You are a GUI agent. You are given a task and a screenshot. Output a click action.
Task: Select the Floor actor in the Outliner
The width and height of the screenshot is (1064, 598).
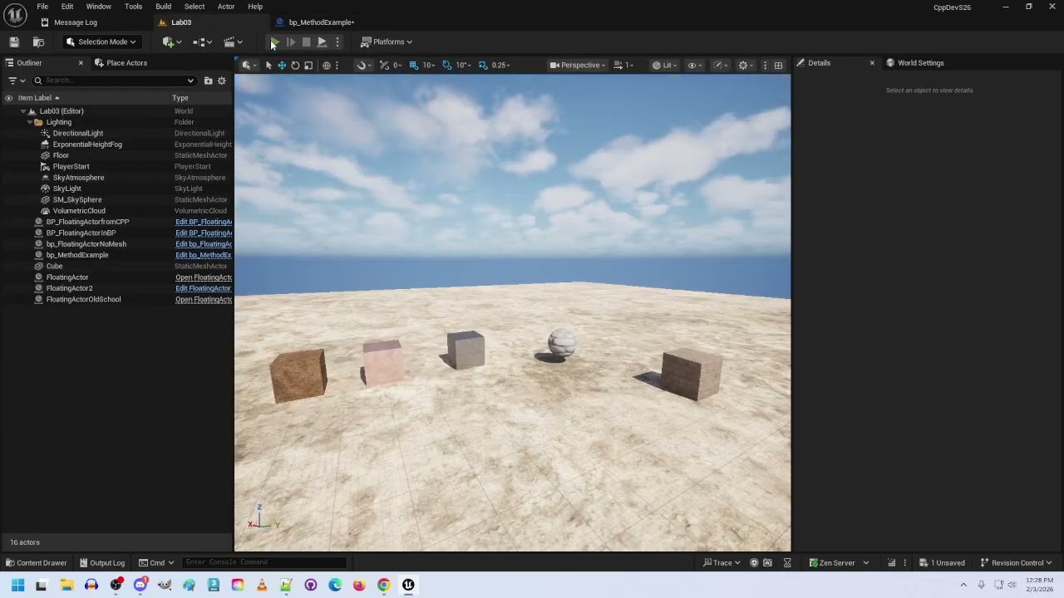coord(61,155)
